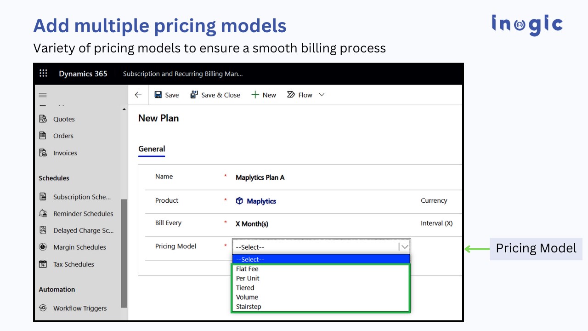Click the Bill Every X Month(s) field
The image size is (588, 331).
pyautogui.click(x=252, y=224)
